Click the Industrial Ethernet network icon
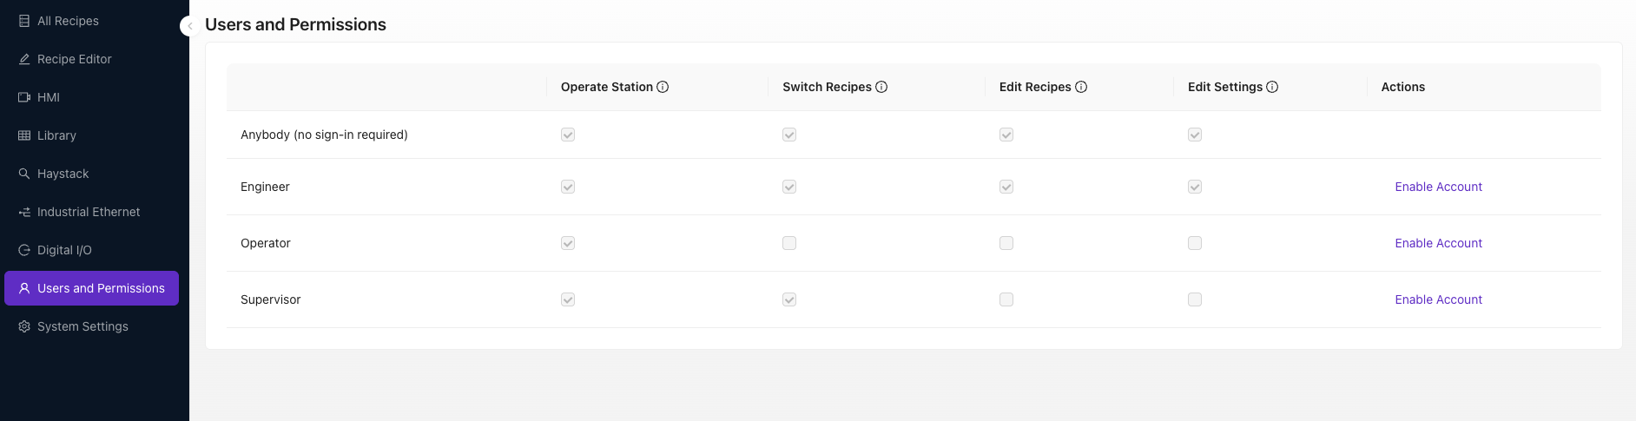The height and width of the screenshot is (421, 1636). tap(24, 212)
